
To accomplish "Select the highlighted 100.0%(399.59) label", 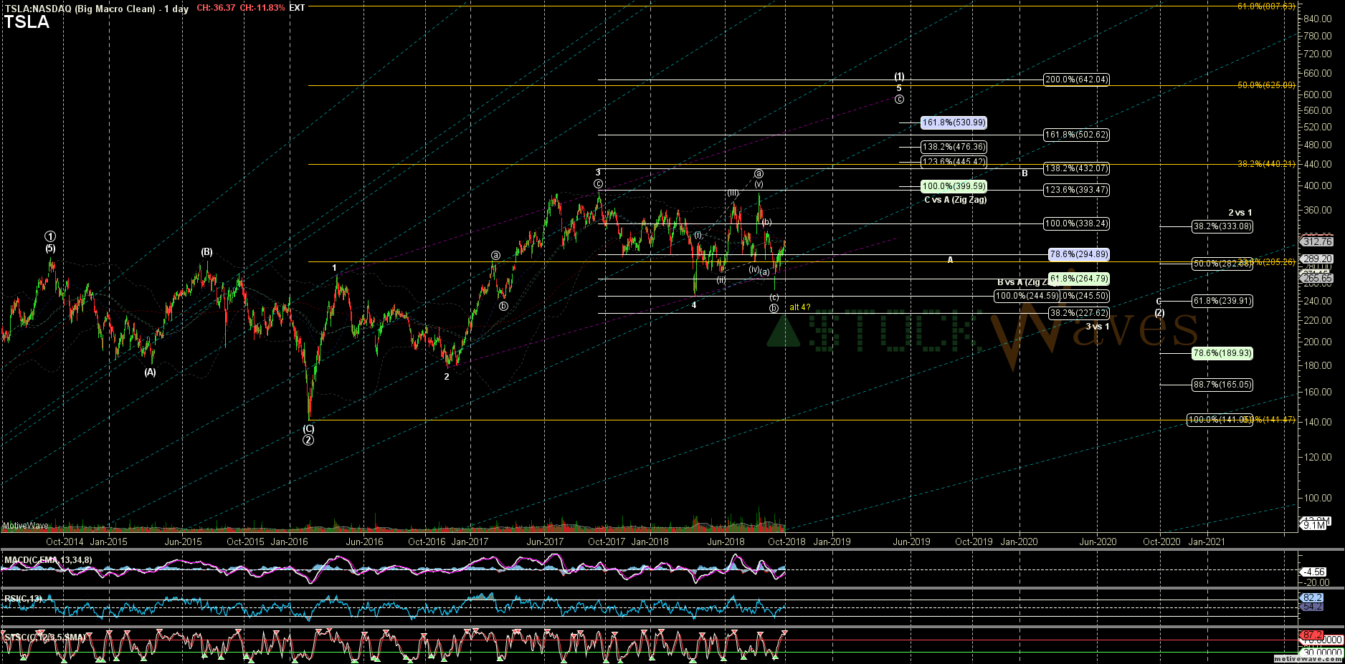I will (954, 186).
